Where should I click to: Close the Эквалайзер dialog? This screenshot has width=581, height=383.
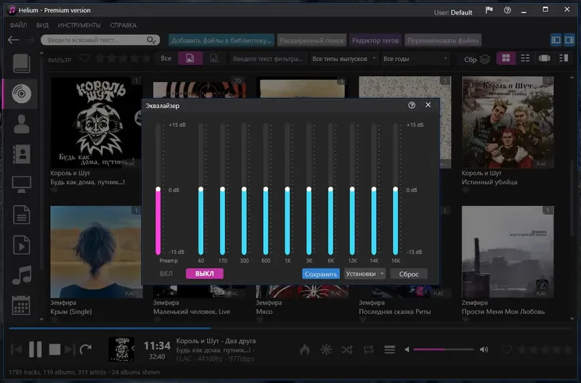428,104
